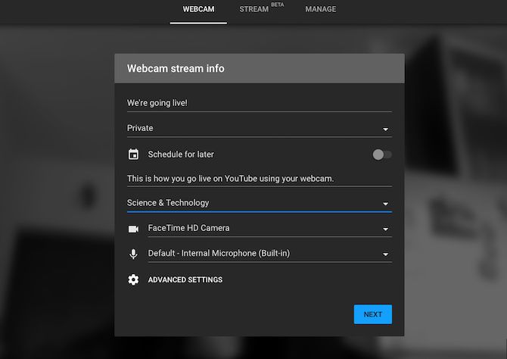Open Advanced Settings text link
The height and width of the screenshot is (359, 507).
pos(185,280)
